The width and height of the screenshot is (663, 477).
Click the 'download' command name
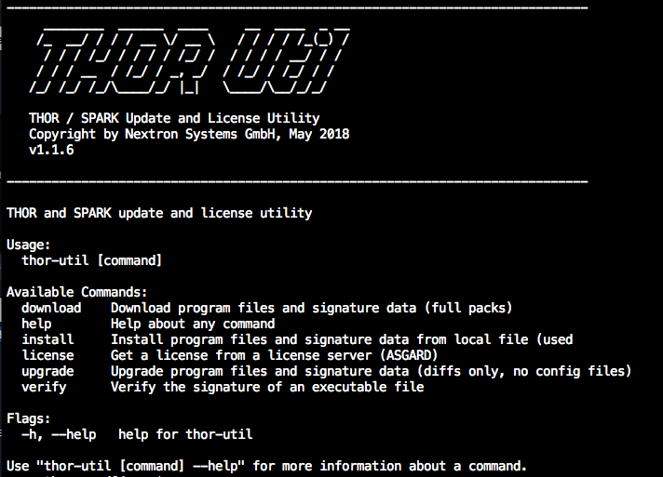51,308
